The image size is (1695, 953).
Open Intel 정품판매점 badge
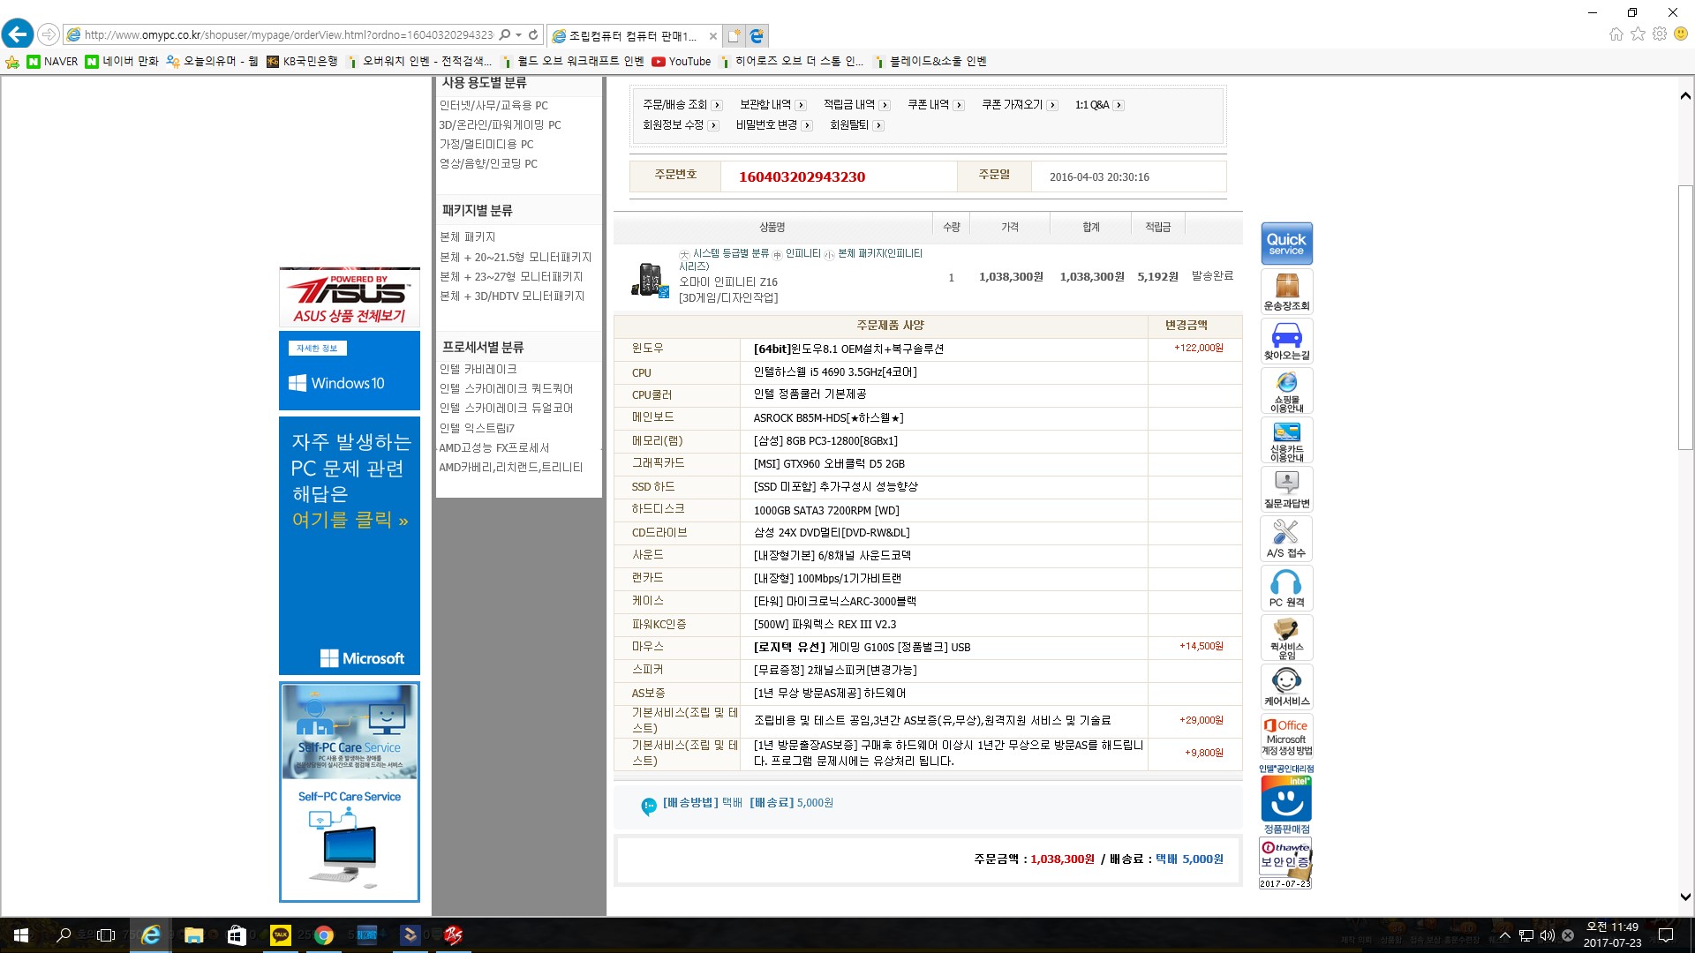(1286, 799)
